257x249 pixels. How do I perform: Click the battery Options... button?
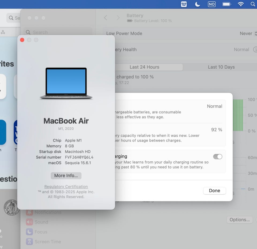[x=240, y=220]
